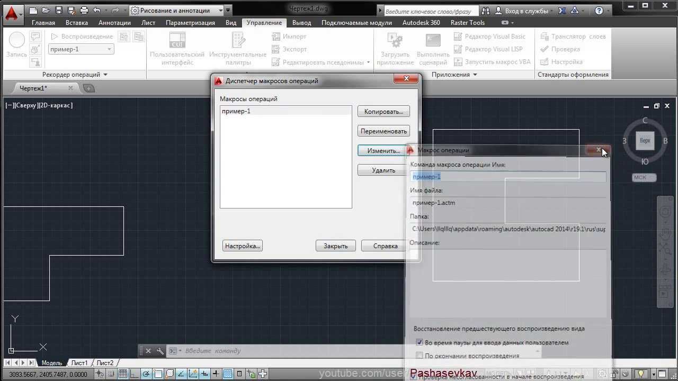This screenshot has width=678, height=381.
Task: Open Вход в службы dropdown
Action: point(525,11)
